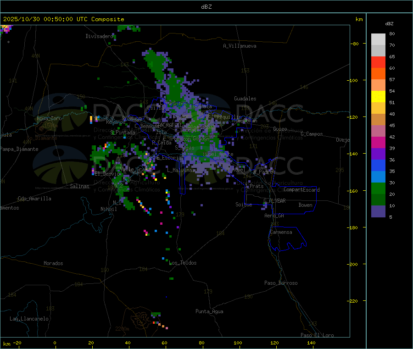The image size is (413, 349).
Task: Click the L_Malvinas map label
Action: 181,170
